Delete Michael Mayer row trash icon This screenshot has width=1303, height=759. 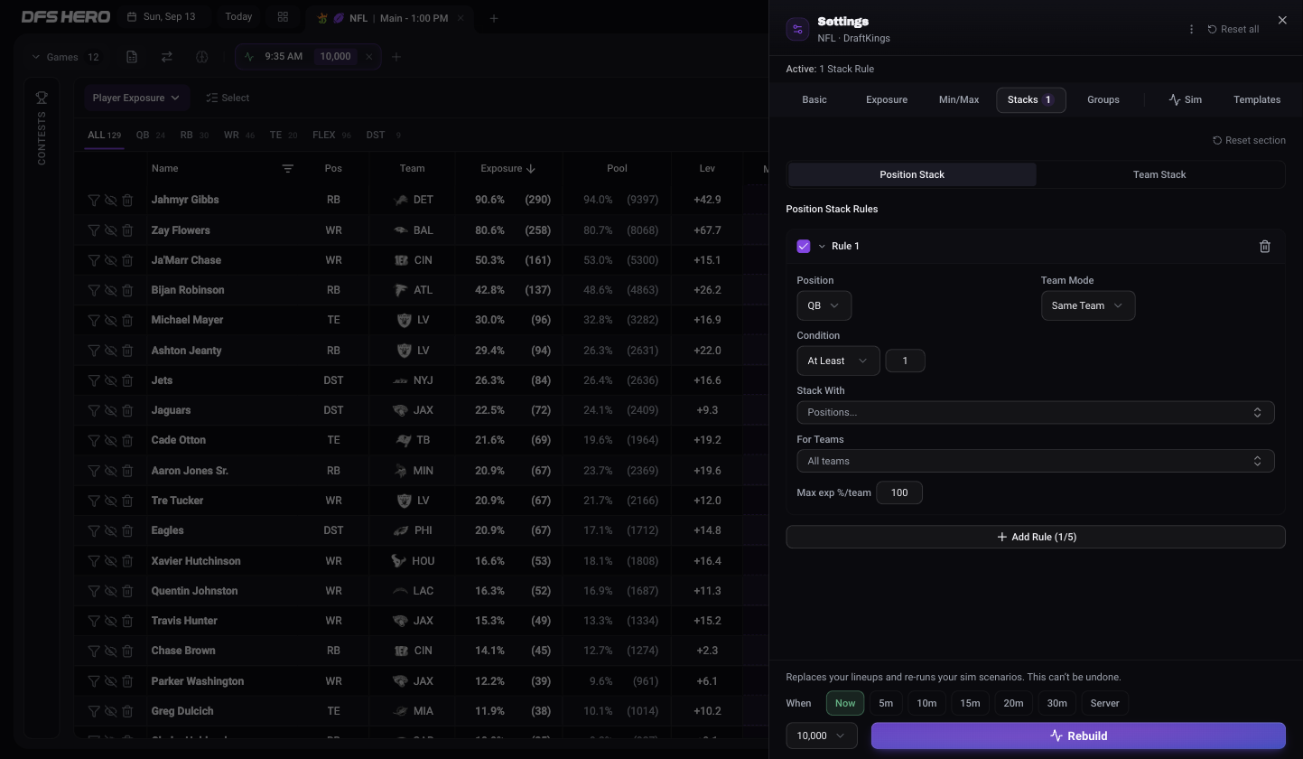pyautogui.click(x=127, y=320)
